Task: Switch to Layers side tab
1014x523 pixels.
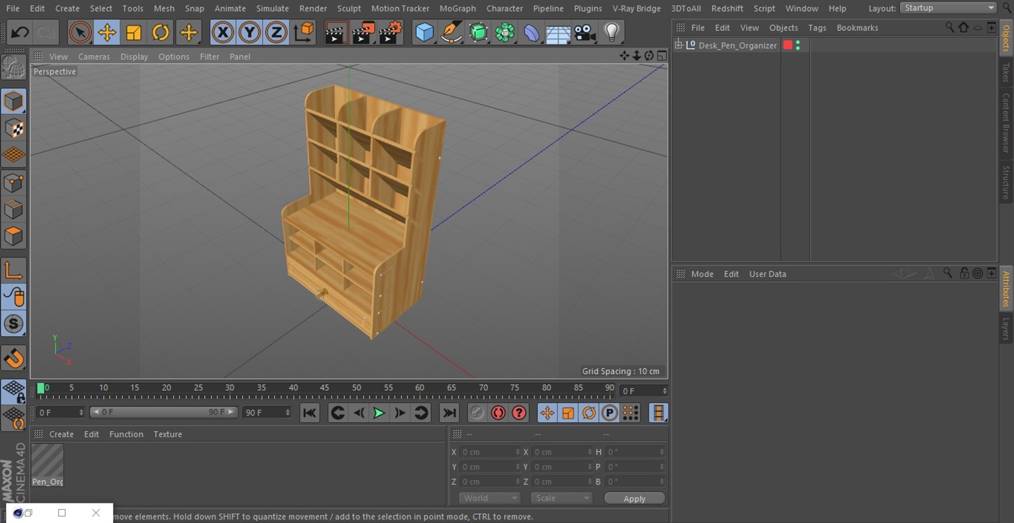Action: [1006, 328]
